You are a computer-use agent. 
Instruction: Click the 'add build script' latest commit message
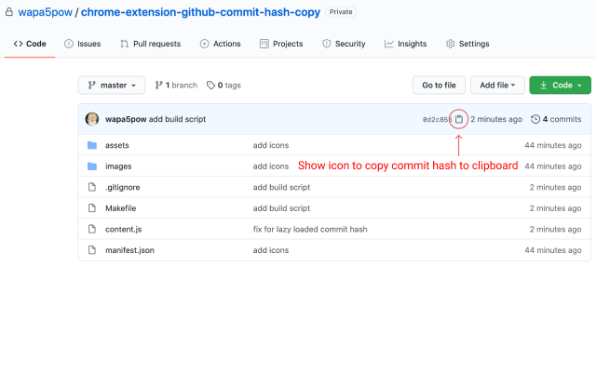pos(177,119)
